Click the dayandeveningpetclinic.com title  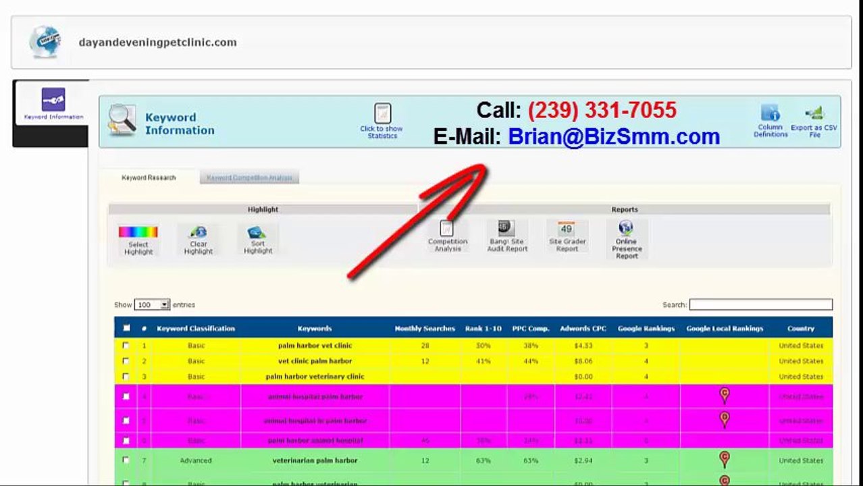[x=157, y=42]
